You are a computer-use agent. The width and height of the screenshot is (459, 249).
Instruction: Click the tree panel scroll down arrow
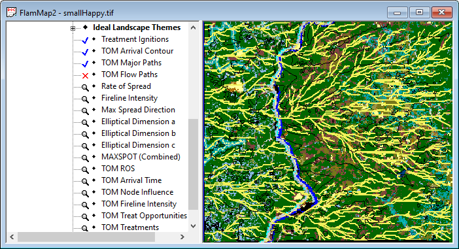click(x=193, y=226)
